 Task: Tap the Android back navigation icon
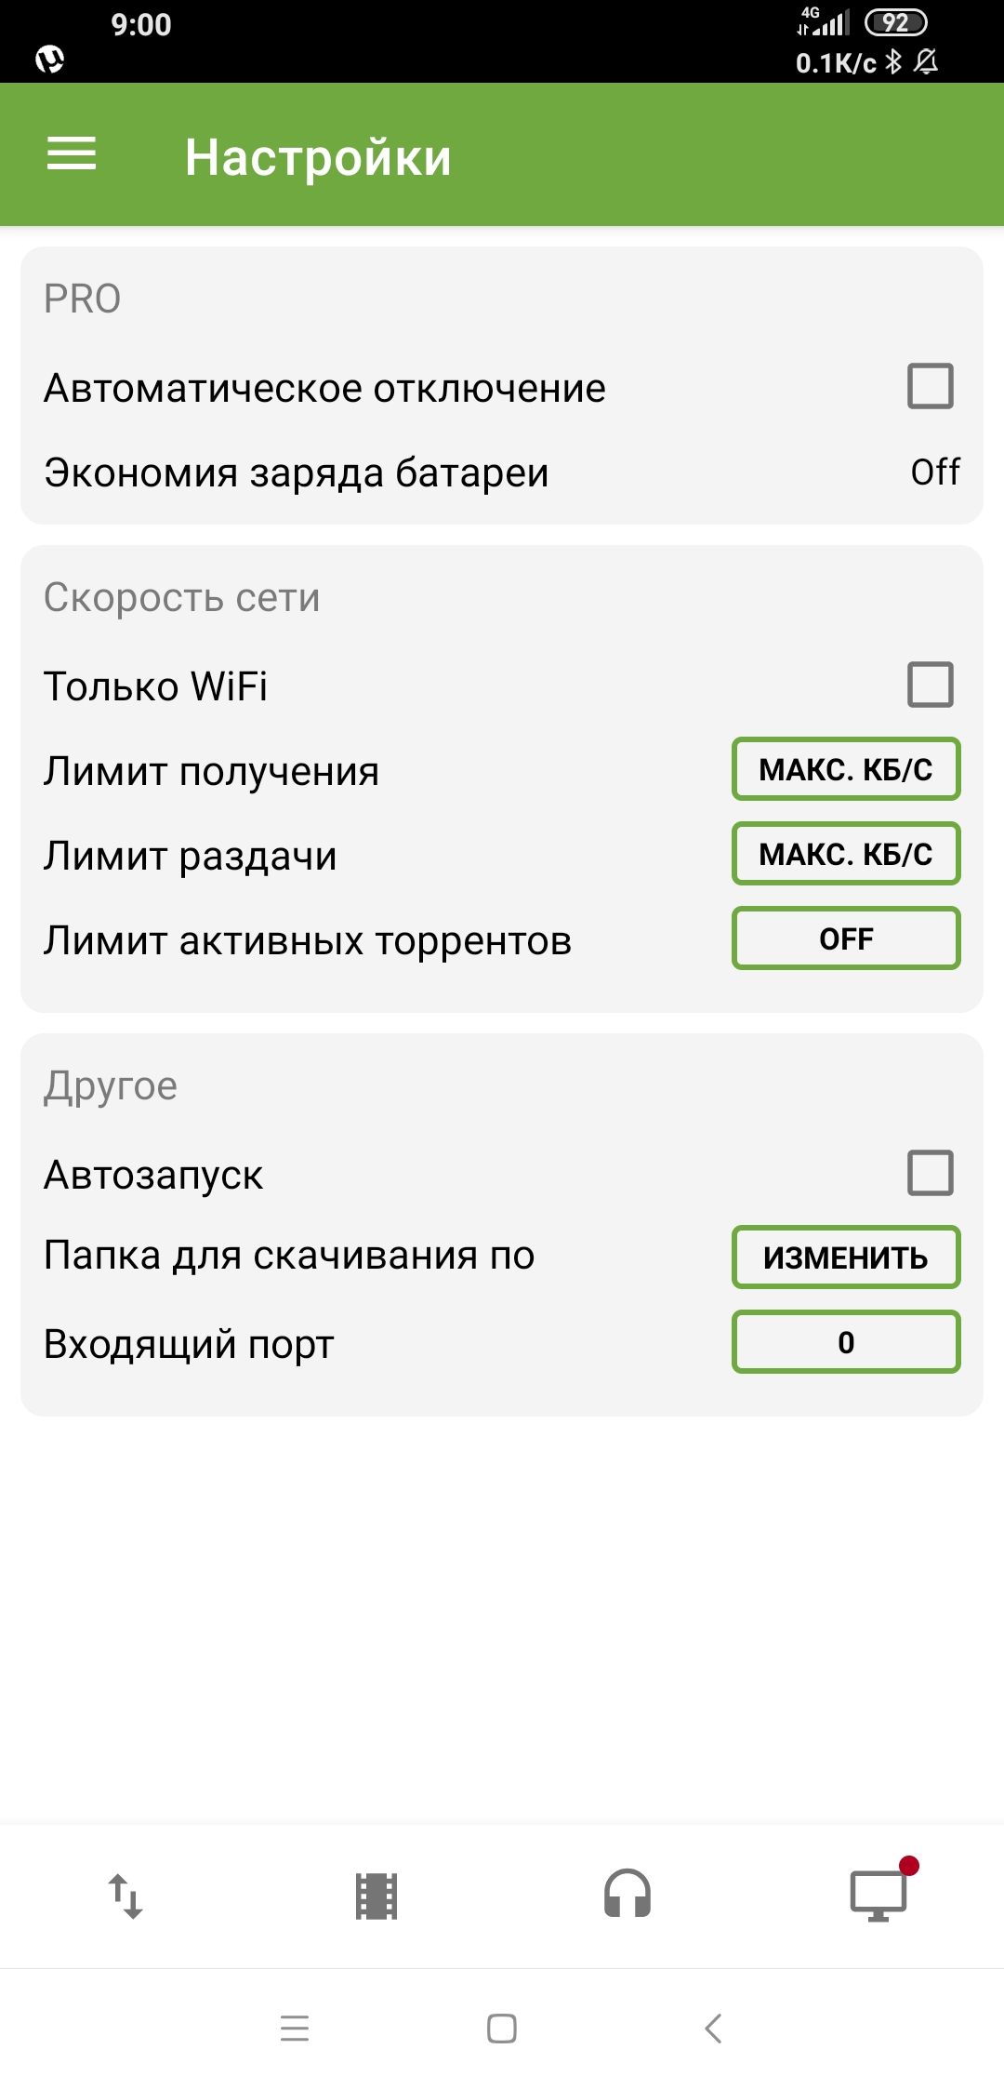click(x=713, y=2028)
